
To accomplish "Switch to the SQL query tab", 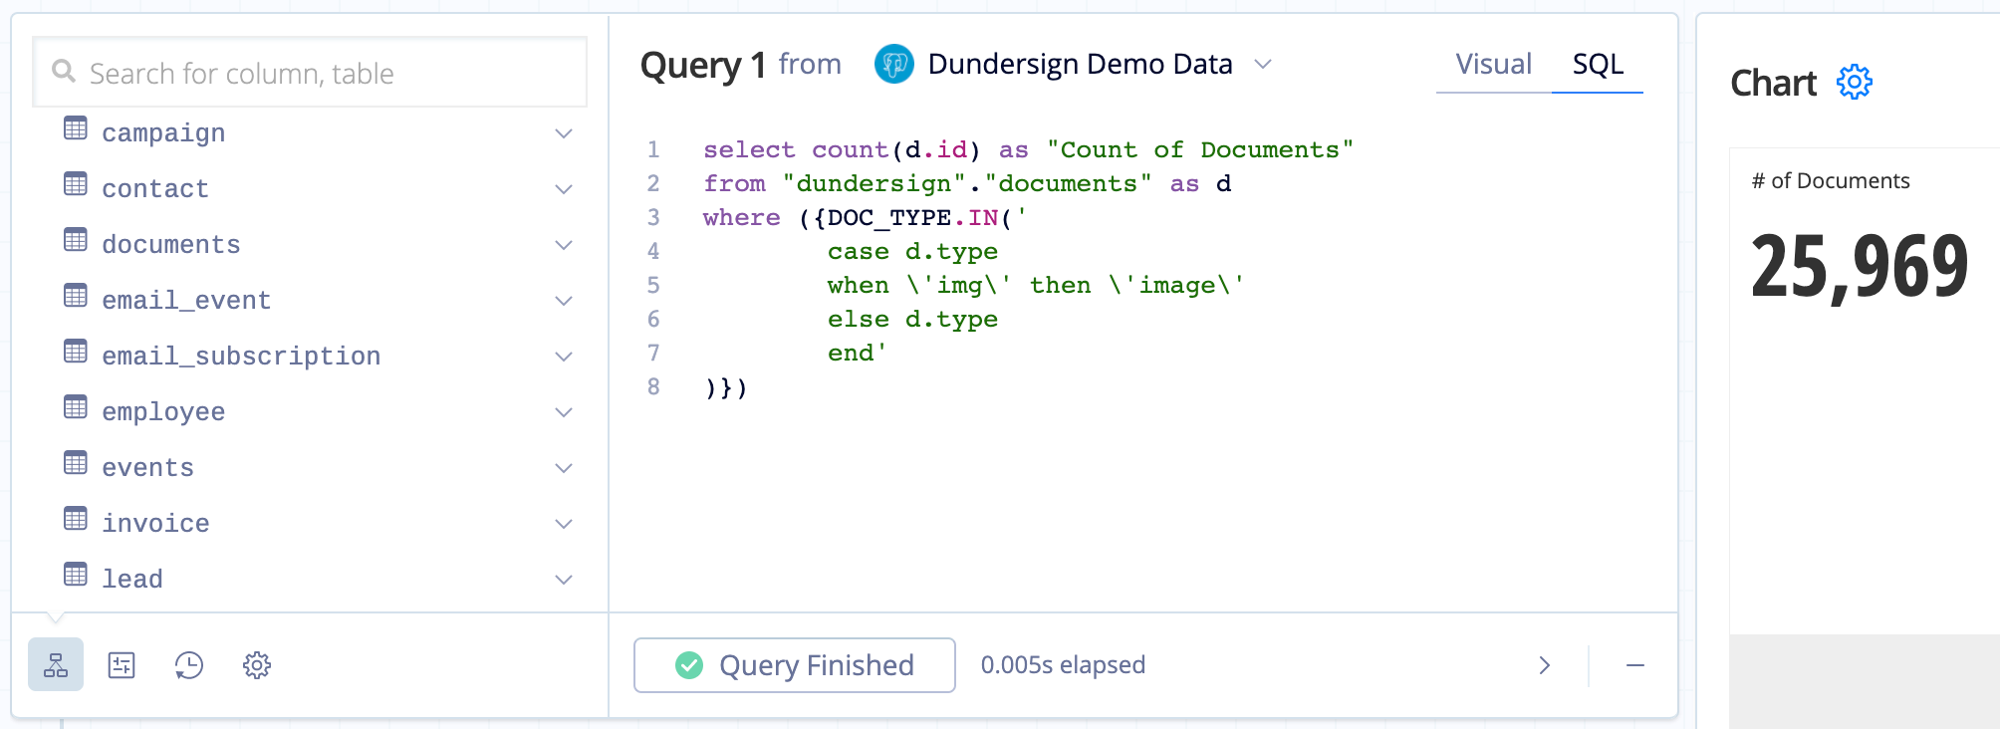I will tap(1598, 65).
